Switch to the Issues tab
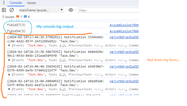This screenshot has width=187, height=106. click(31, 3)
